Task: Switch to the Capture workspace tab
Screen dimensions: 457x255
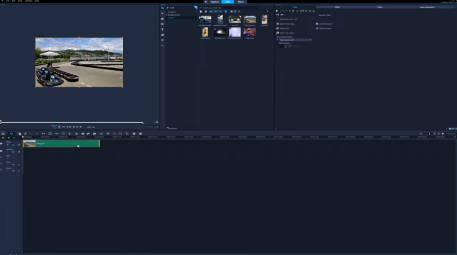Action: (x=215, y=2)
